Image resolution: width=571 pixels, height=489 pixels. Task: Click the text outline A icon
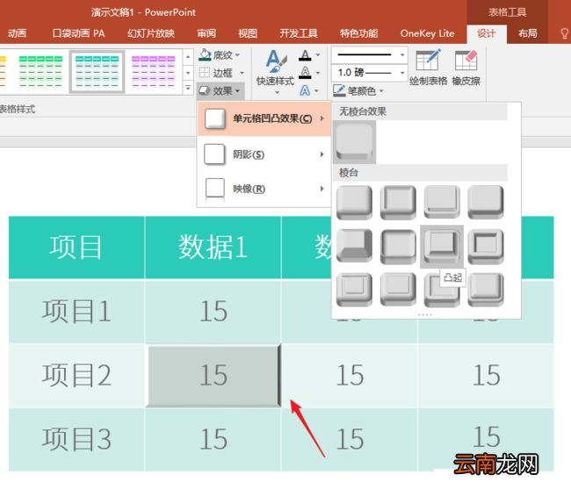tap(305, 73)
